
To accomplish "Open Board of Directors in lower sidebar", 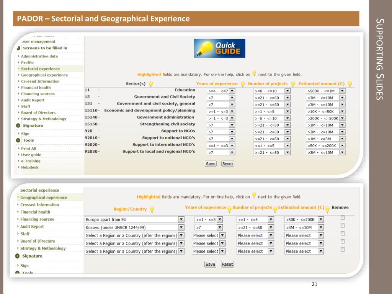I will pos(38,241).
